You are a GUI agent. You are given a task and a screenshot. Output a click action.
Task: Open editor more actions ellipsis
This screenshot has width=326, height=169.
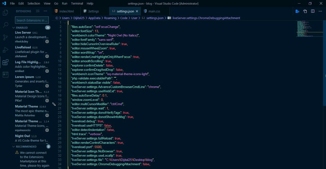(x=320, y=11)
